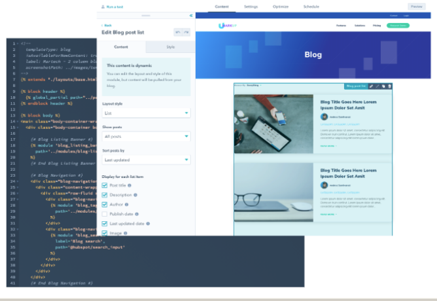This screenshot has width=437, height=301.
Task: Click second post's Read more link
Action: [328, 215]
